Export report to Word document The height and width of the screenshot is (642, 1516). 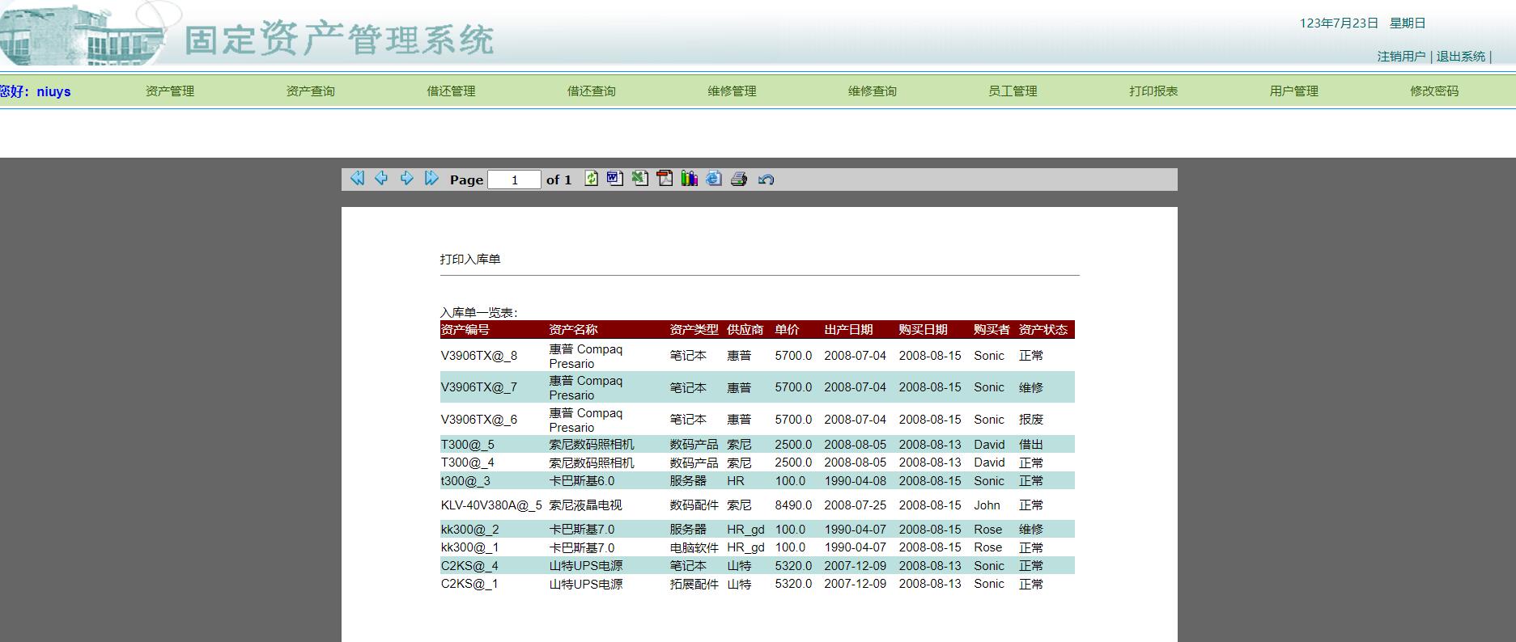tap(615, 179)
